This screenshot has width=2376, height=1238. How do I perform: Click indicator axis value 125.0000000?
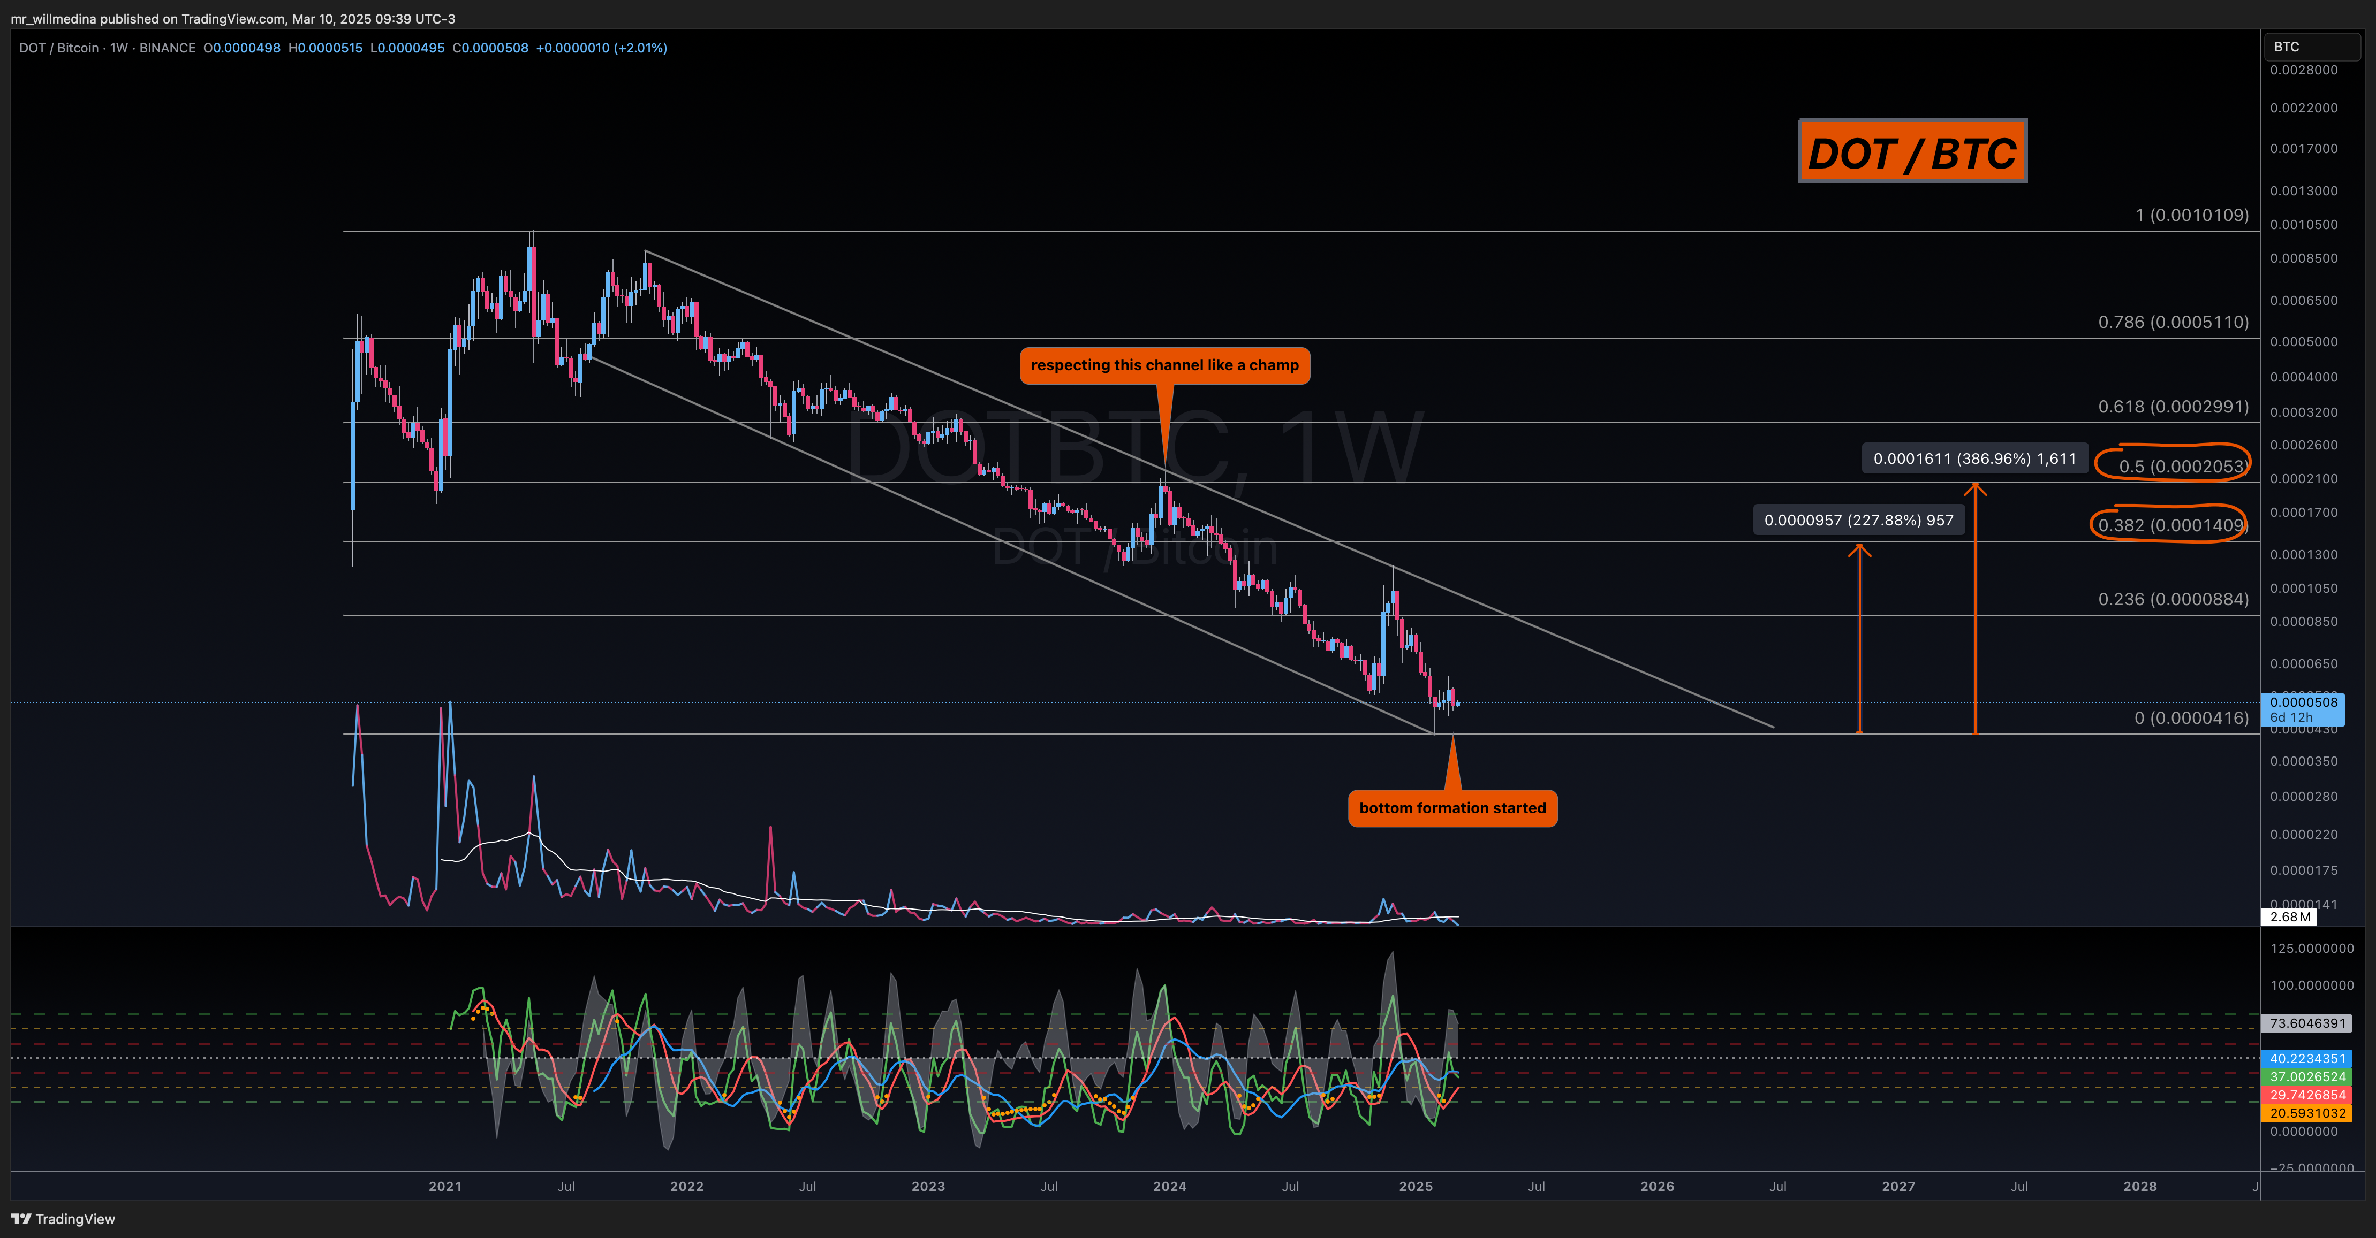click(x=2311, y=949)
